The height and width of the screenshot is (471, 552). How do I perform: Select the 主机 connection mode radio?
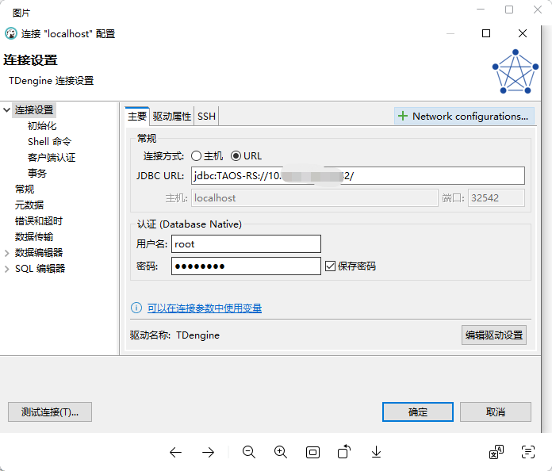point(196,156)
